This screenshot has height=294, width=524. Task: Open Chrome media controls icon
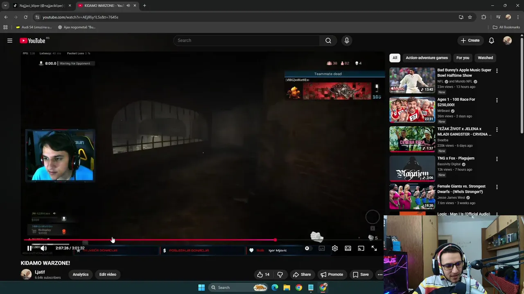click(498, 17)
